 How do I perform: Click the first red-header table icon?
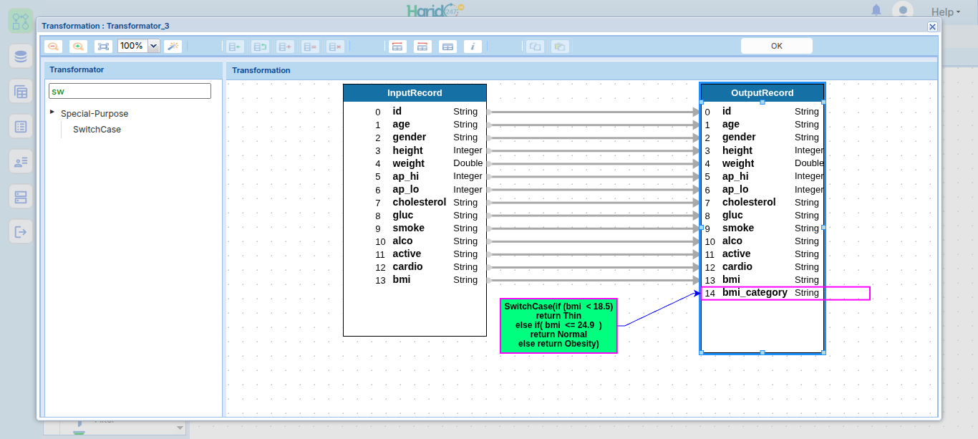point(397,46)
